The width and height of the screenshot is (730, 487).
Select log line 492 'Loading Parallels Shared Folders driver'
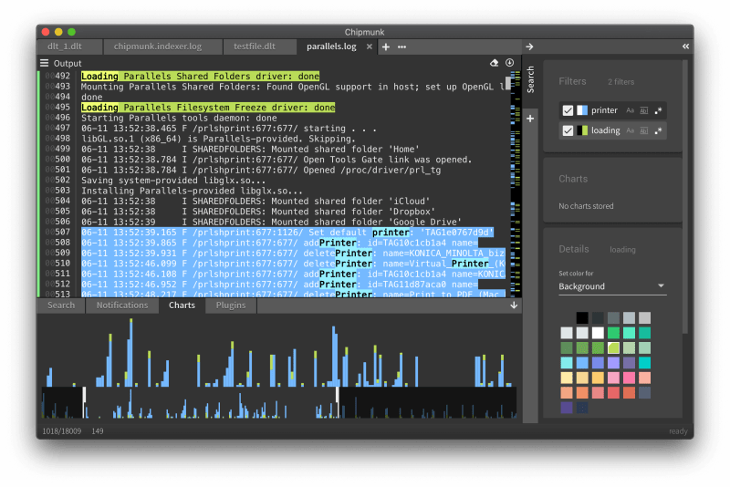click(200, 77)
